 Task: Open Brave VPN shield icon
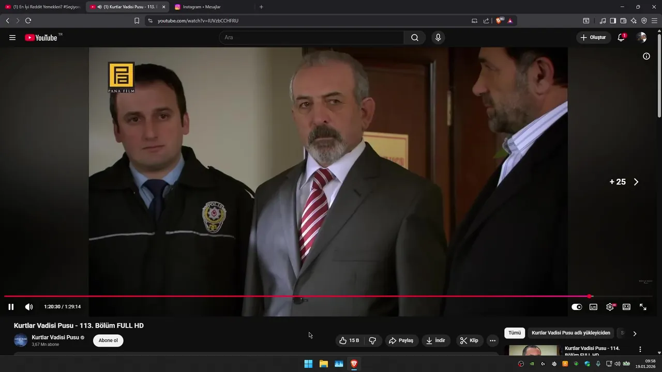click(644, 21)
